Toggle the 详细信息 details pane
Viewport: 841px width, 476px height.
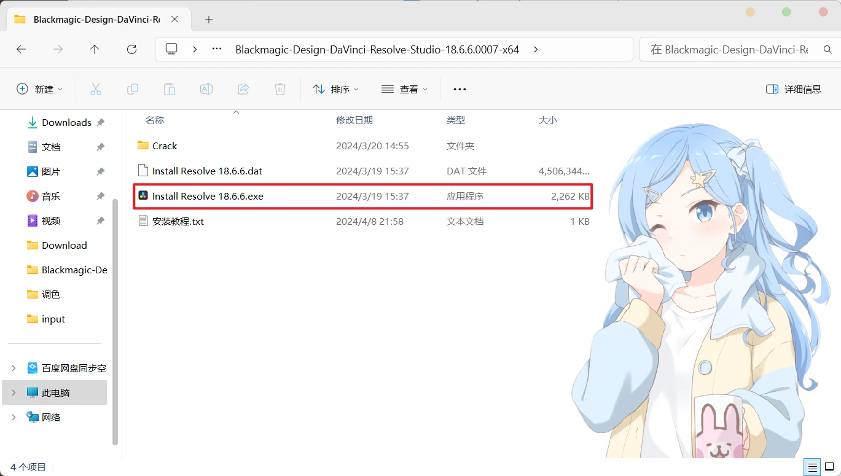click(x=794, y=89)
